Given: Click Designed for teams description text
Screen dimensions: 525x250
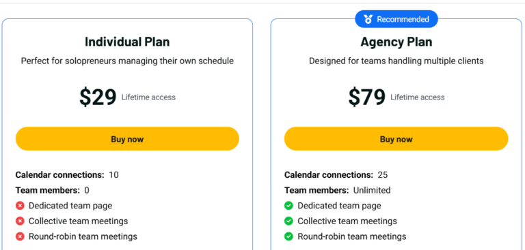Looking at the screenshot, I should click(396, 61).
